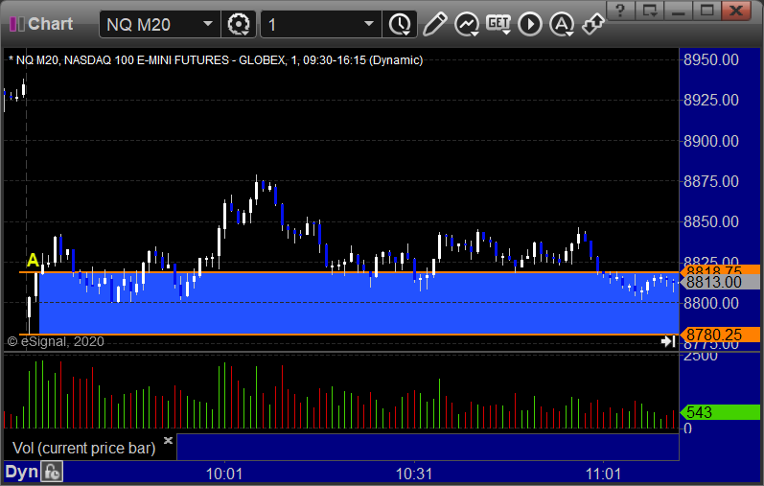764x486 pixels.
Task: Click the linking arrows icon
Action: 592,24
